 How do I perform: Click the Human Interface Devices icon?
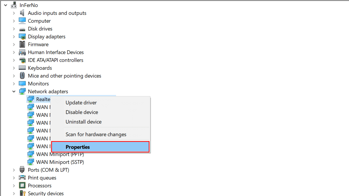pos(22,52)
